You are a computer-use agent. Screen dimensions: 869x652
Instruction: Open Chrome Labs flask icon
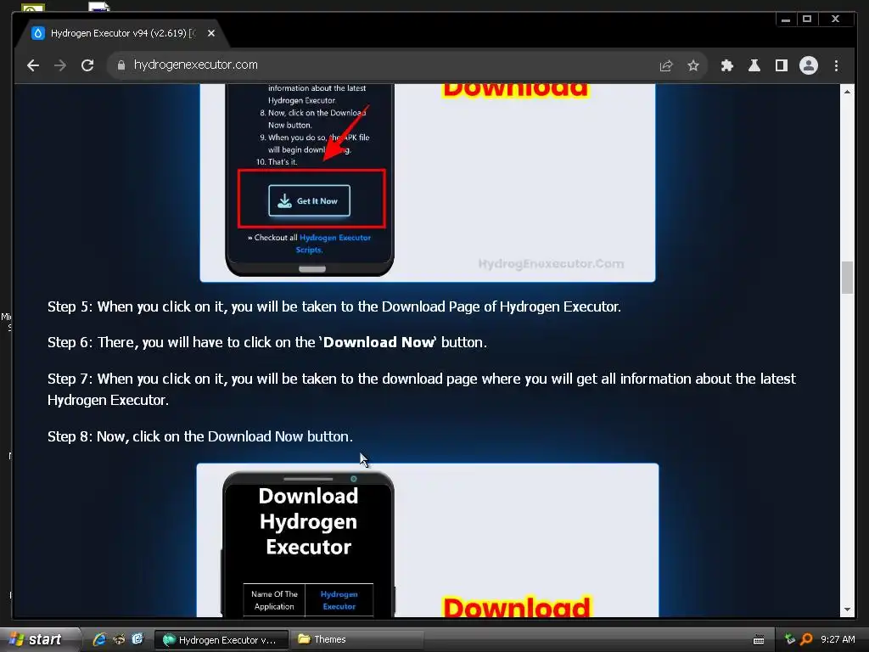click(754, 65)
